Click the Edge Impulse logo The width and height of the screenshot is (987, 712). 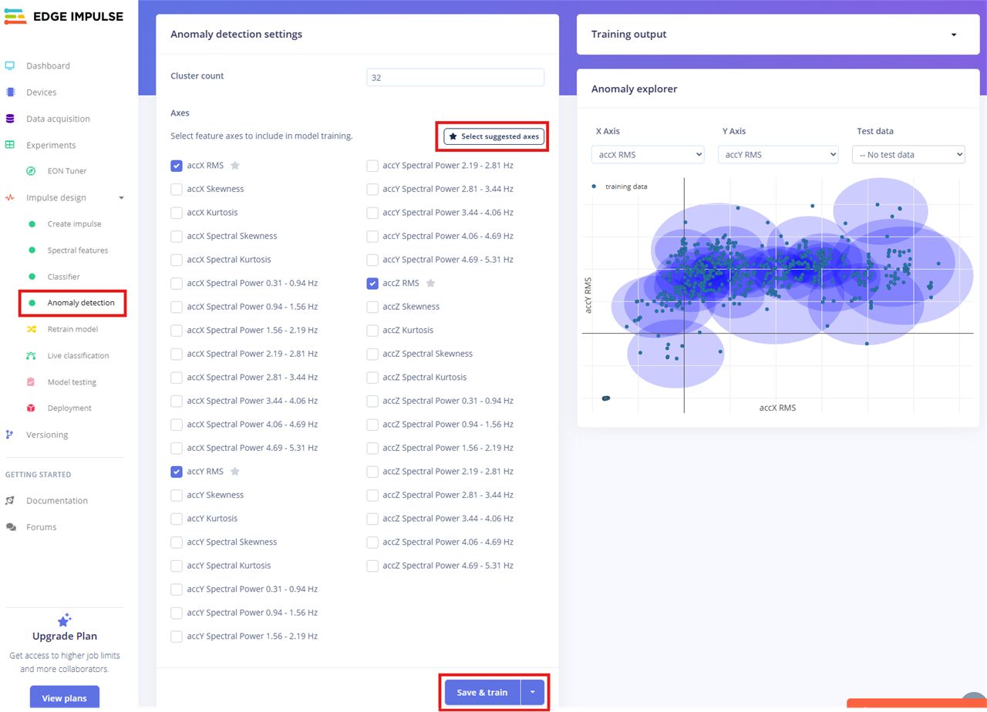point(64,16)
